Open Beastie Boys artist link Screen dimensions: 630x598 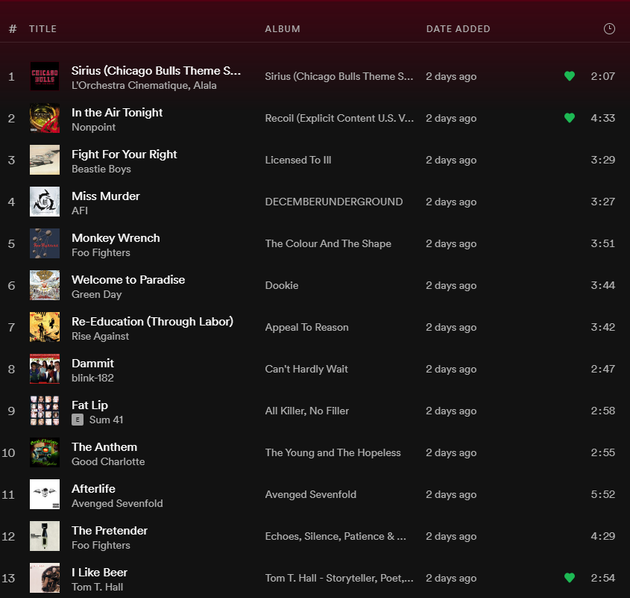[x=101, y=169]
